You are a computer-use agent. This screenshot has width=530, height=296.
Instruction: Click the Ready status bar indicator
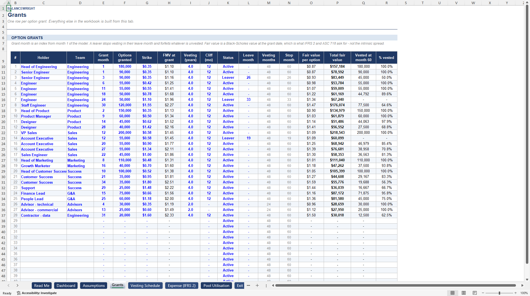7,293
